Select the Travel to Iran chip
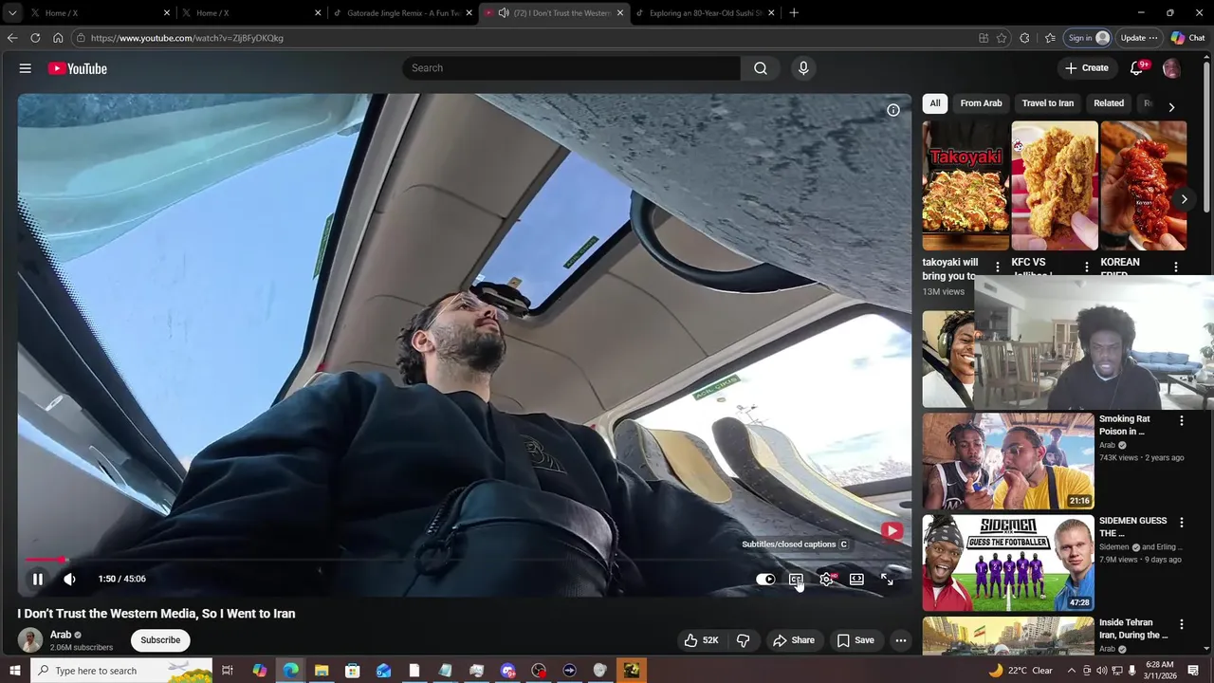The height and width of the screenshot is (683, 1214). pyautogui.click(x=1048, y=103)
